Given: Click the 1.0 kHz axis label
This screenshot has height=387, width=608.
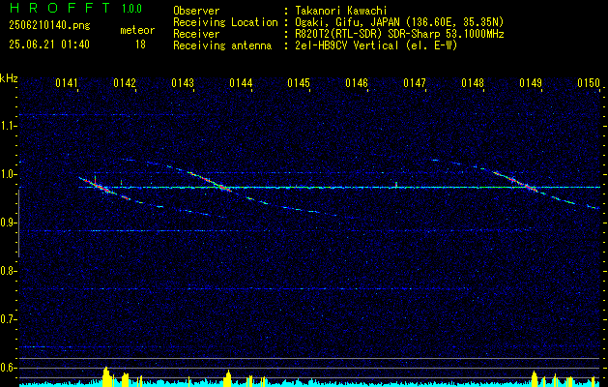Looking at the screenshot, I should pyautogui.click(x=8, y=174).
